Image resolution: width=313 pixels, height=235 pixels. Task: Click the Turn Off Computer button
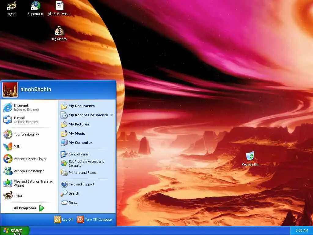95,219
